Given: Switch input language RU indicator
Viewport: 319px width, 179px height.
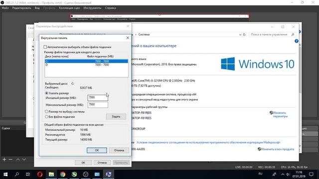Looking at the screenshot, I should [260, 174].
